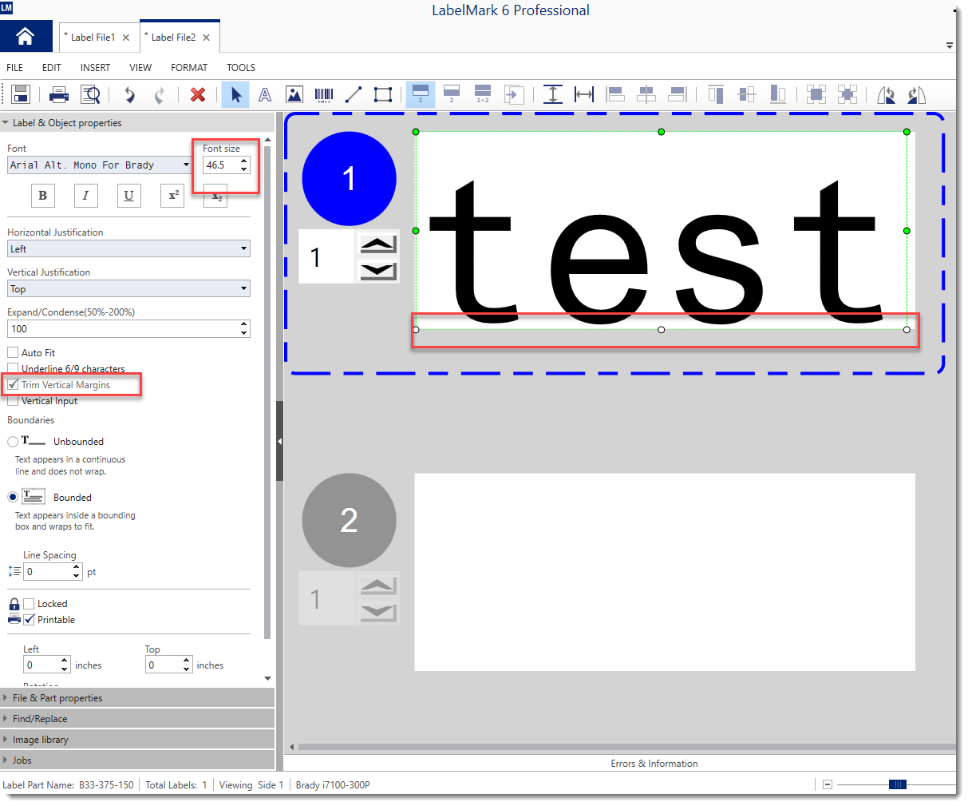Select the Unbounded radio option
The image size is (968, 806).
(x=13, y=442)
